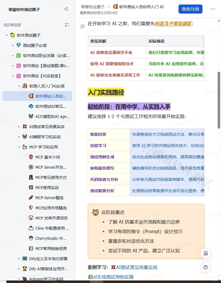Open the more options ellipsis menu

click(x=213, y=9)
